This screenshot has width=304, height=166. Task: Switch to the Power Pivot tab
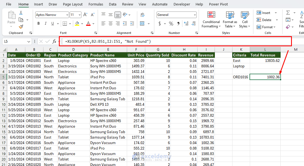point(218,4)
